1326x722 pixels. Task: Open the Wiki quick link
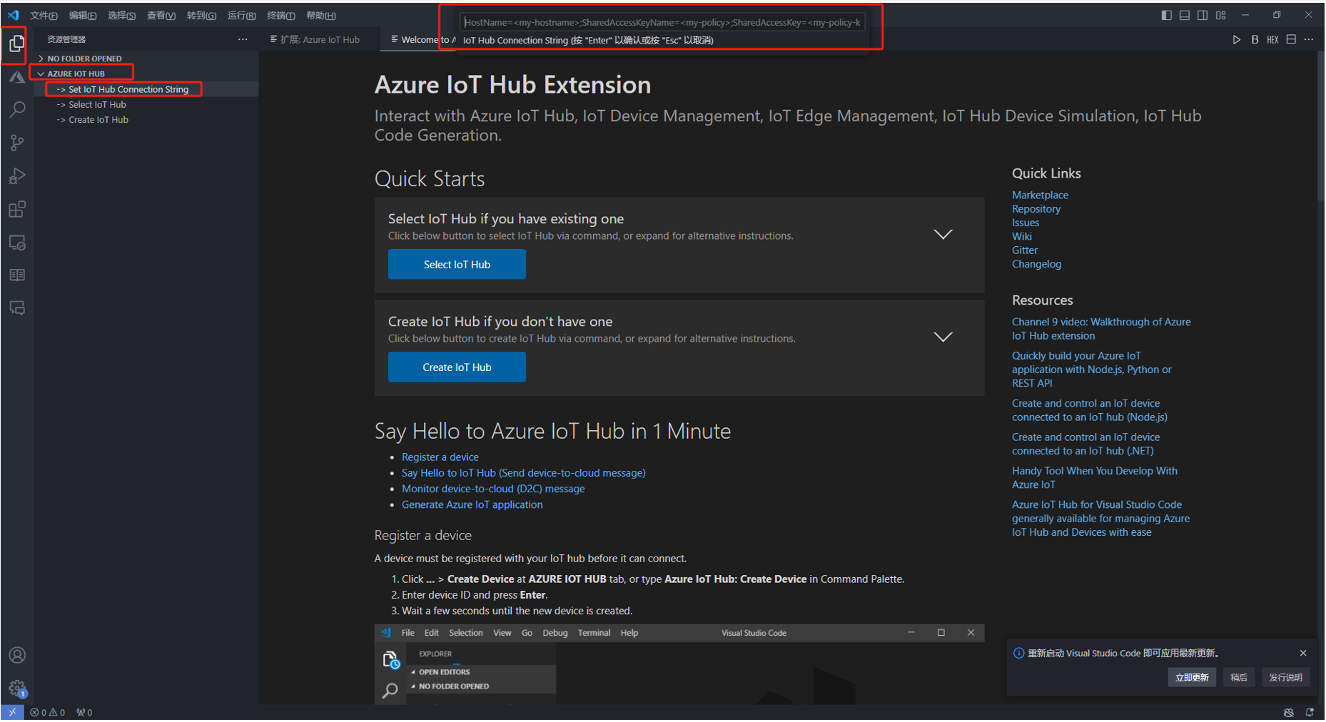[x=1022, y=236]
